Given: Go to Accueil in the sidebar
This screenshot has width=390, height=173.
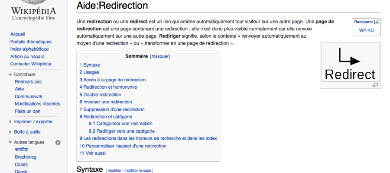Looking at the screenshot, I should click(x=18, y=34).
